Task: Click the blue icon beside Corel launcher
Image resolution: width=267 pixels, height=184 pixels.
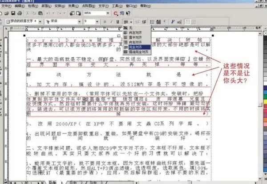Action: (122, 13)
